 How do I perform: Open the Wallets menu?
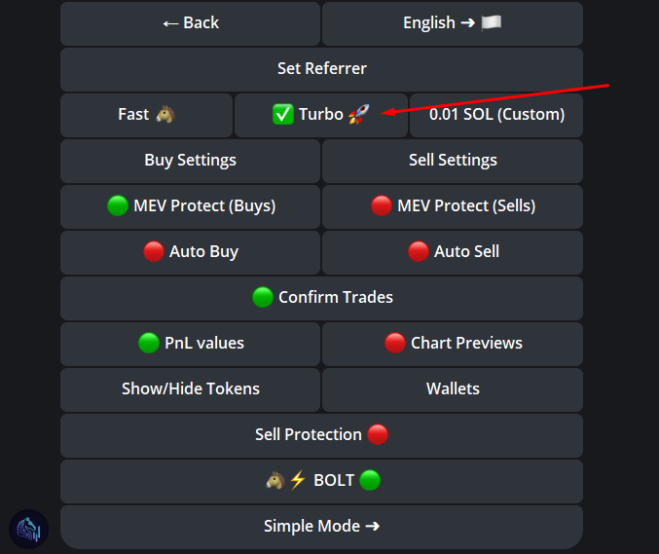pos(453,389)
